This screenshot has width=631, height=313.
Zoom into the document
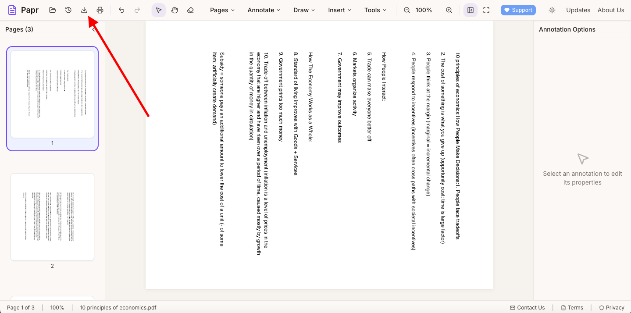click(x=449, y=10)
